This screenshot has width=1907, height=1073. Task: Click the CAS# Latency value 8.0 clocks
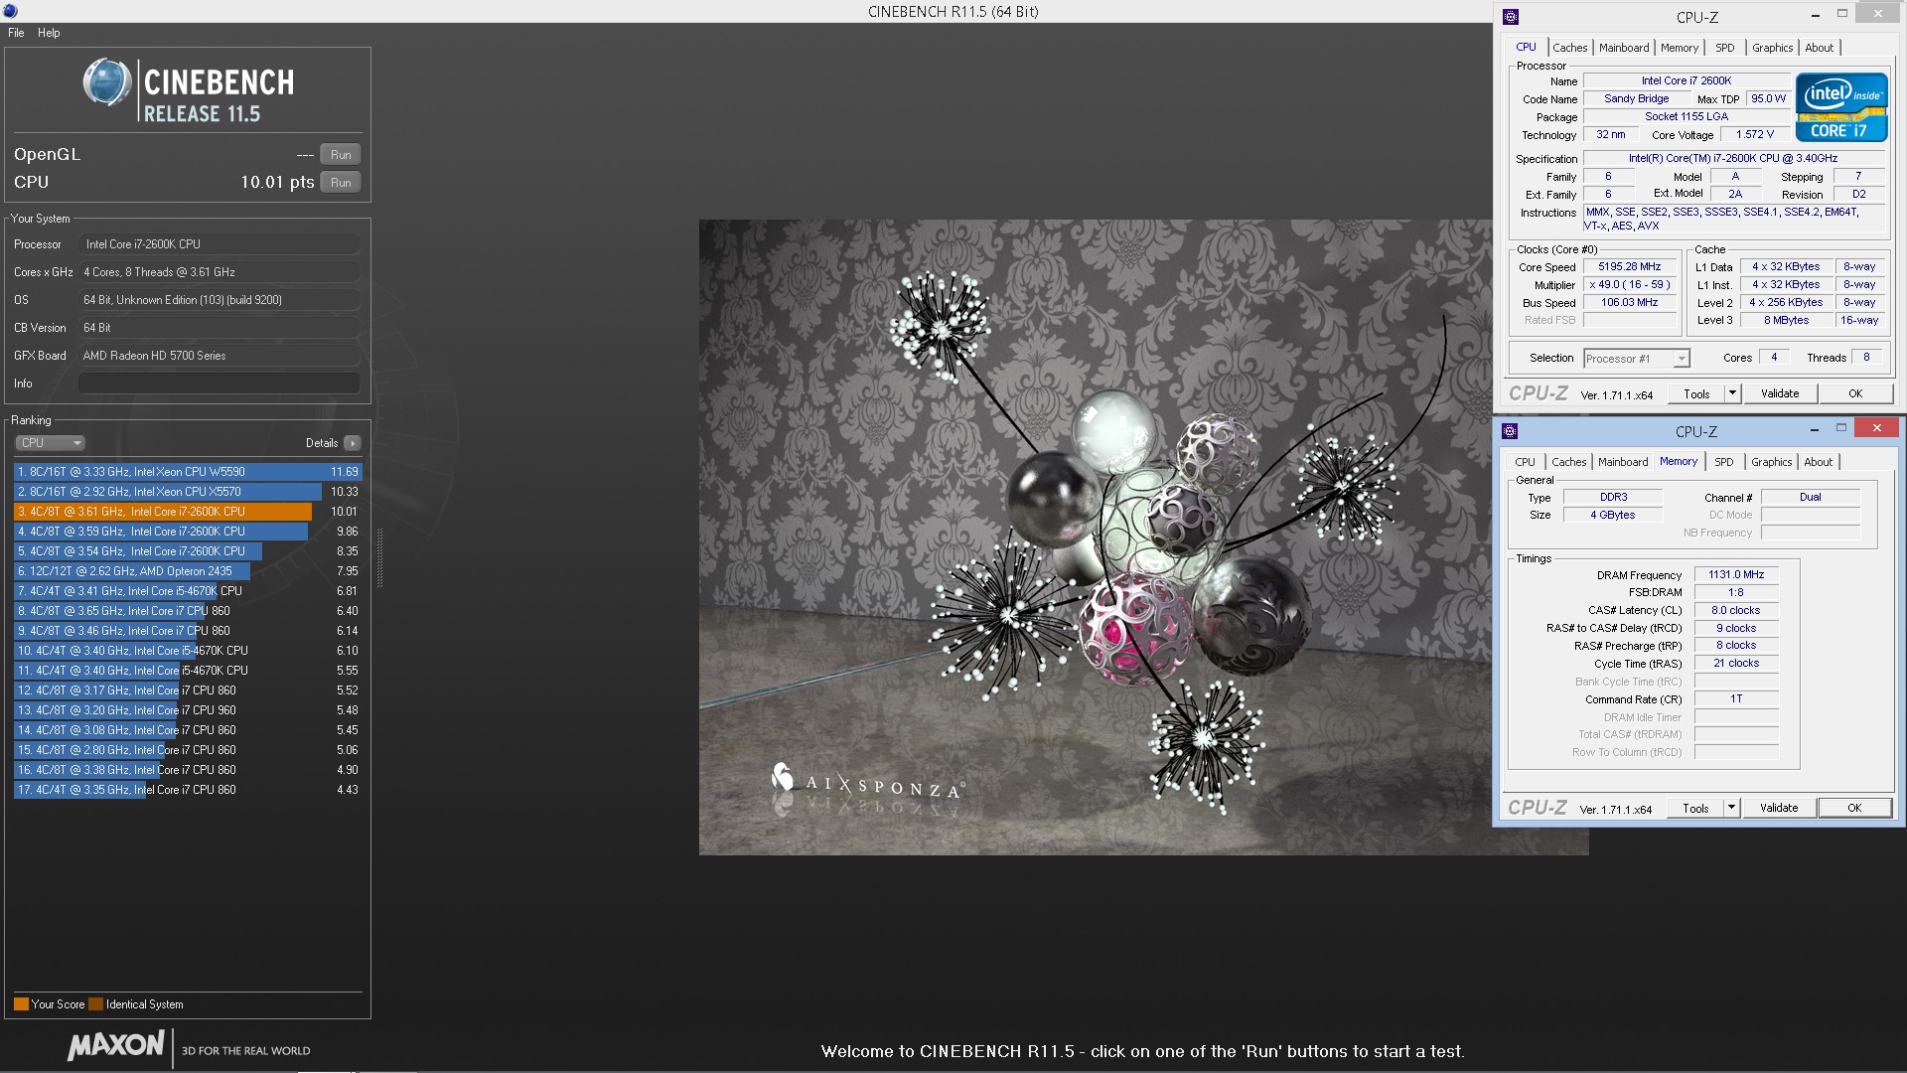coord(1736,611)
